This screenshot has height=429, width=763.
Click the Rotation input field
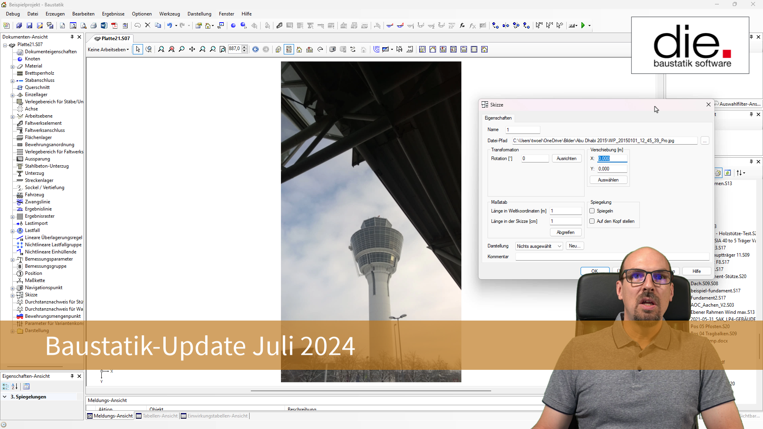click(x=535, y=158)
